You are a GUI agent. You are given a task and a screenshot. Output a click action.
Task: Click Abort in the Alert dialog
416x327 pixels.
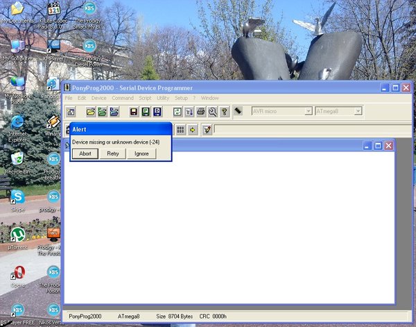tap(85, 153)
